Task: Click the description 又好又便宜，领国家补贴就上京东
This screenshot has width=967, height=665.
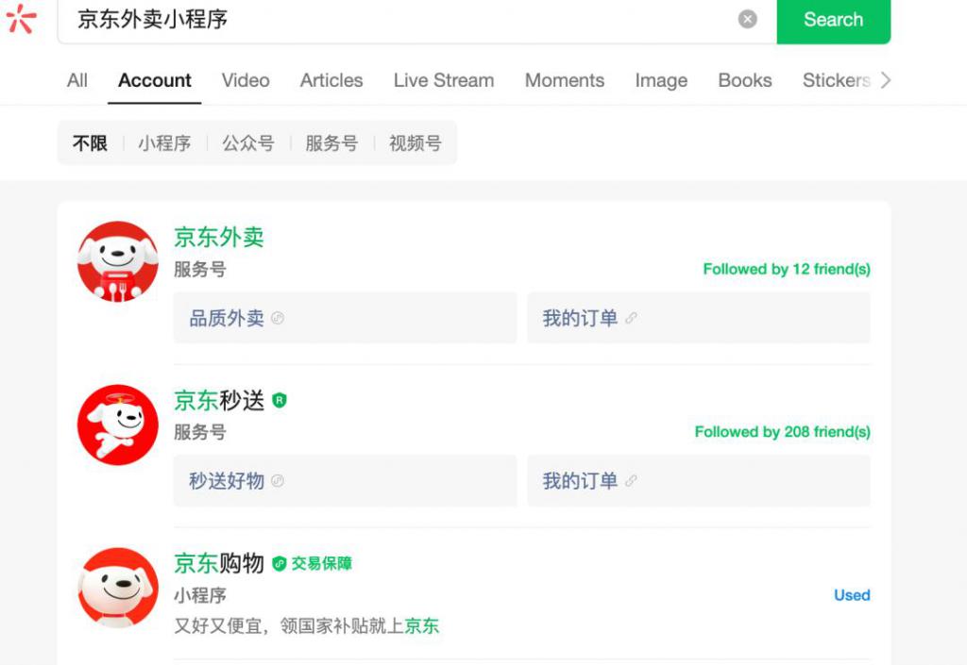Action: [307, 625]
